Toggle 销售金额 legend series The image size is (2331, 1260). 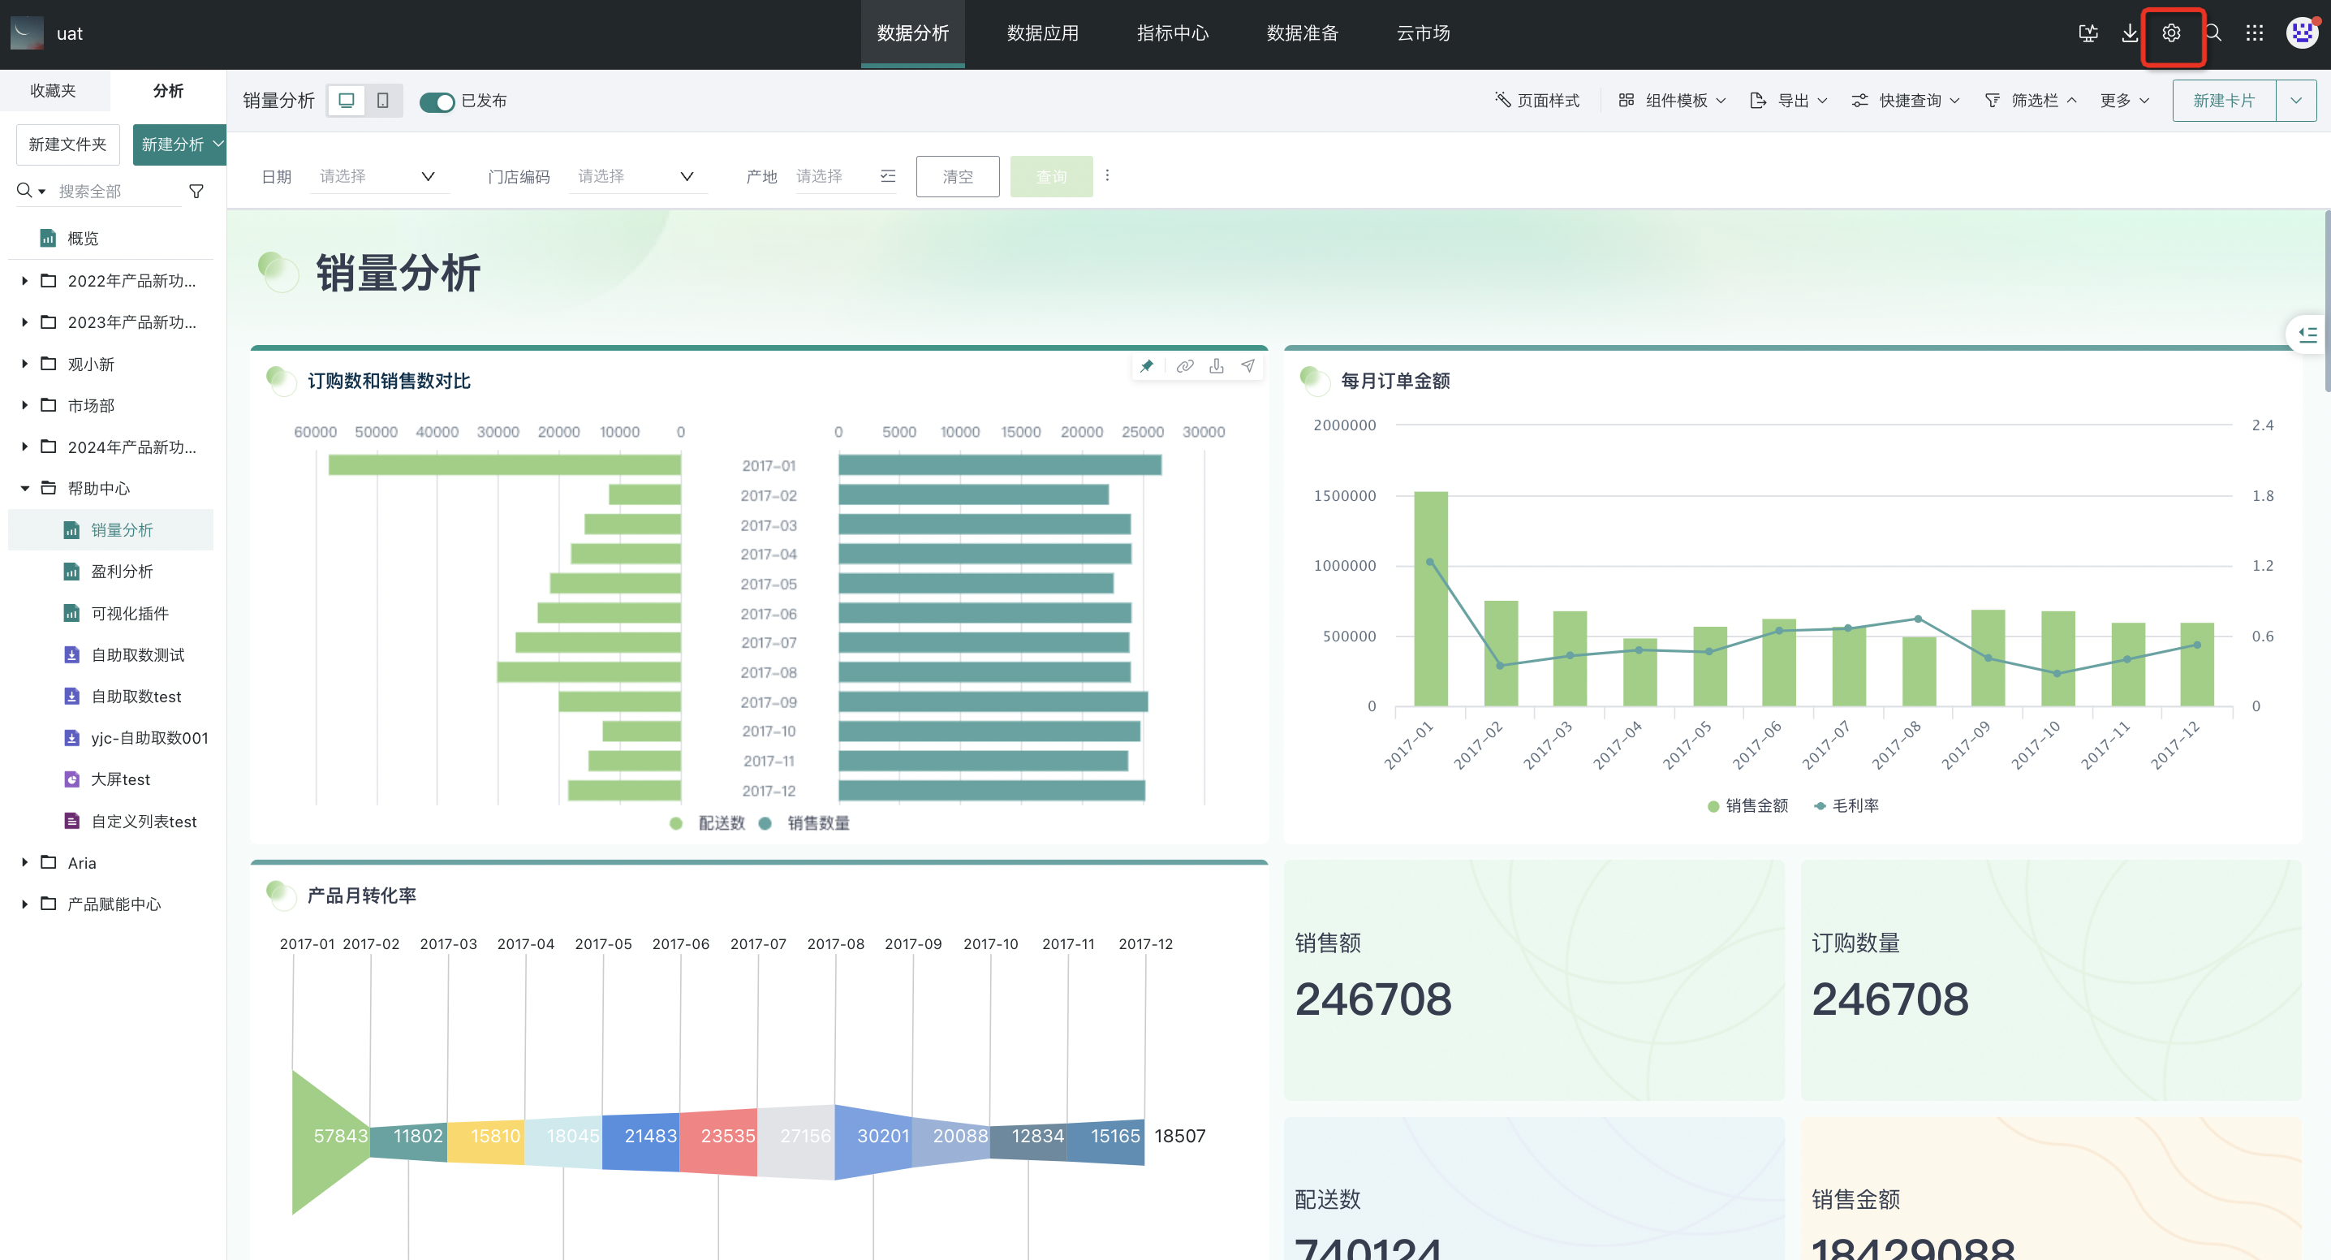click(1747, 805)
